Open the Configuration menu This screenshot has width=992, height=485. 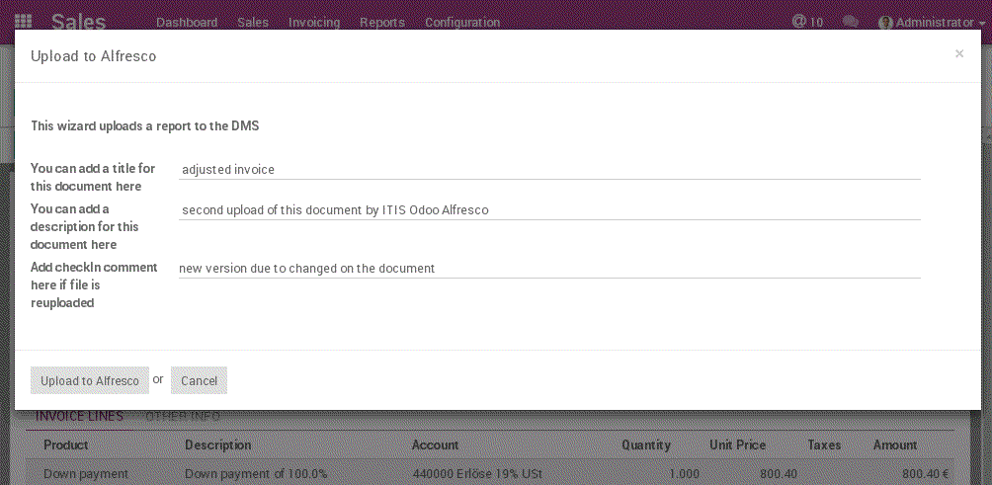(462, 22)
